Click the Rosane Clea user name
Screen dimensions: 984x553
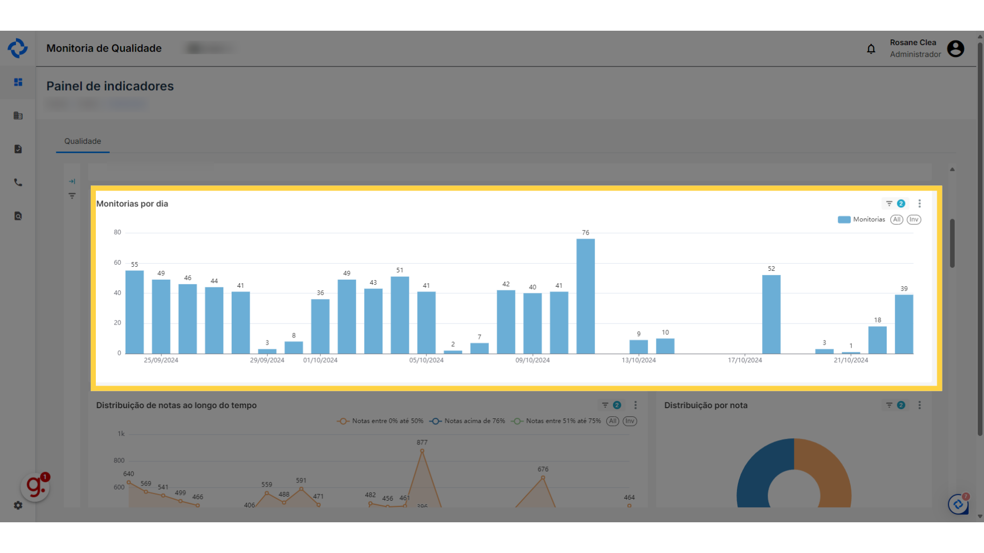click(x=913, y=42)
